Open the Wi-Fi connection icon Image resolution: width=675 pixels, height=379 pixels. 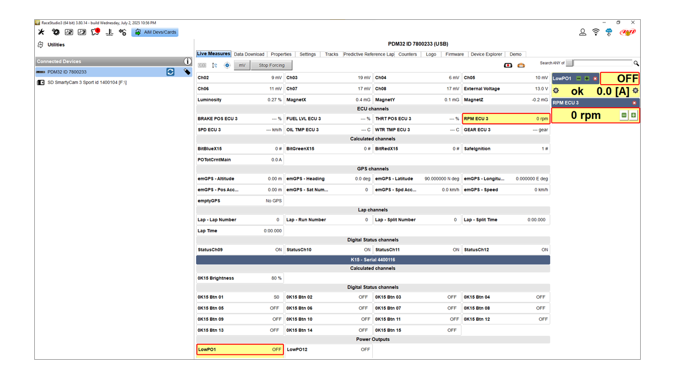596,32
